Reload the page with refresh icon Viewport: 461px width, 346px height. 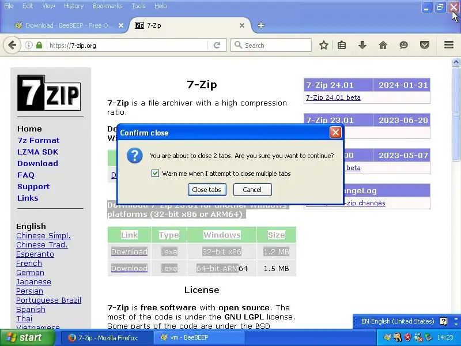217,46
